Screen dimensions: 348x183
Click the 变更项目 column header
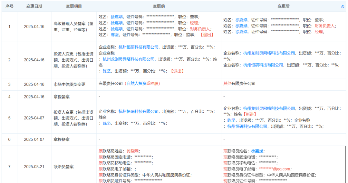point(74,6)
